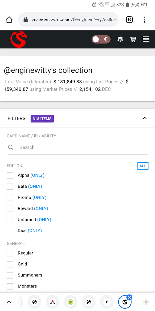155x311 pixels.
Task: Open the hamburger menu in site header
Action: point(146,39)
